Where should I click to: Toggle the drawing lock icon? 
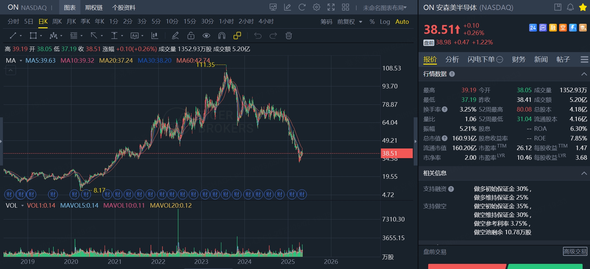(191, 36)
